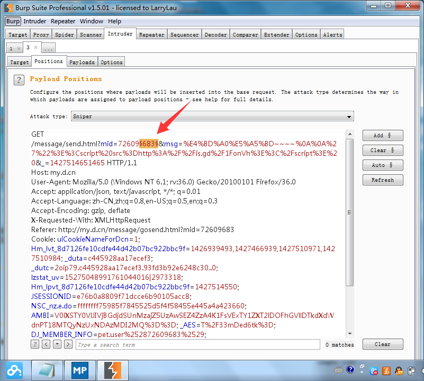The height and width of the screenshot is (381, 424).
Task: Switch to the Comparer tab
Action: (x=245, y=34)
